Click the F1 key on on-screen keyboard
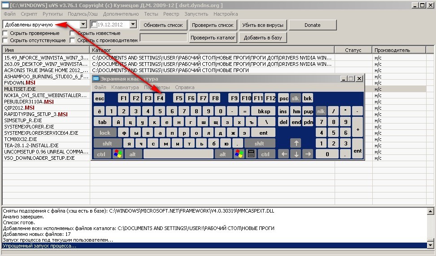This screenshot has width=436, height=256. point(123,98)
